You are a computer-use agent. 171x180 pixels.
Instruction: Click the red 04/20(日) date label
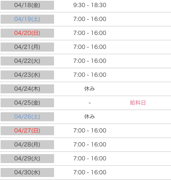coord(27,33)
